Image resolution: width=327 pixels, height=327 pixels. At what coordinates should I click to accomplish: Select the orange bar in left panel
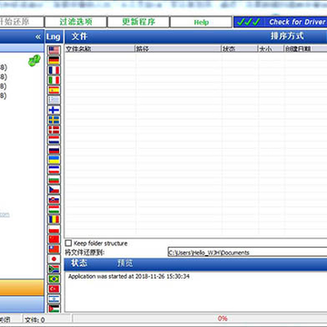(22, 287)
